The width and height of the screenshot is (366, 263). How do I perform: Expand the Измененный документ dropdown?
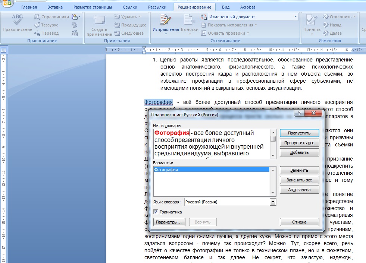[296, 17]
